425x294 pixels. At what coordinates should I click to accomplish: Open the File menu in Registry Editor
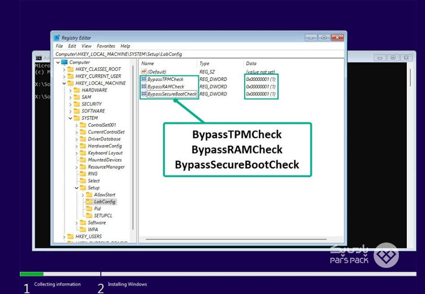59,46
